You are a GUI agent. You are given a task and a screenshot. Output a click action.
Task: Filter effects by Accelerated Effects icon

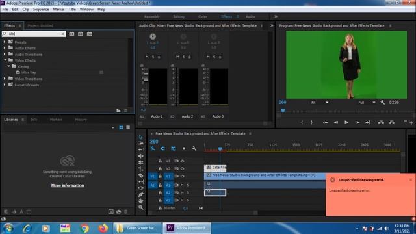pyautogui.click(x=71, y=34)
